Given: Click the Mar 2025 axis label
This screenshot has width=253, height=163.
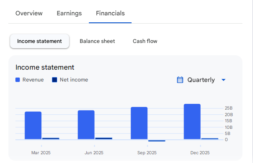Looking at the screenshot, I should [41, 153].
